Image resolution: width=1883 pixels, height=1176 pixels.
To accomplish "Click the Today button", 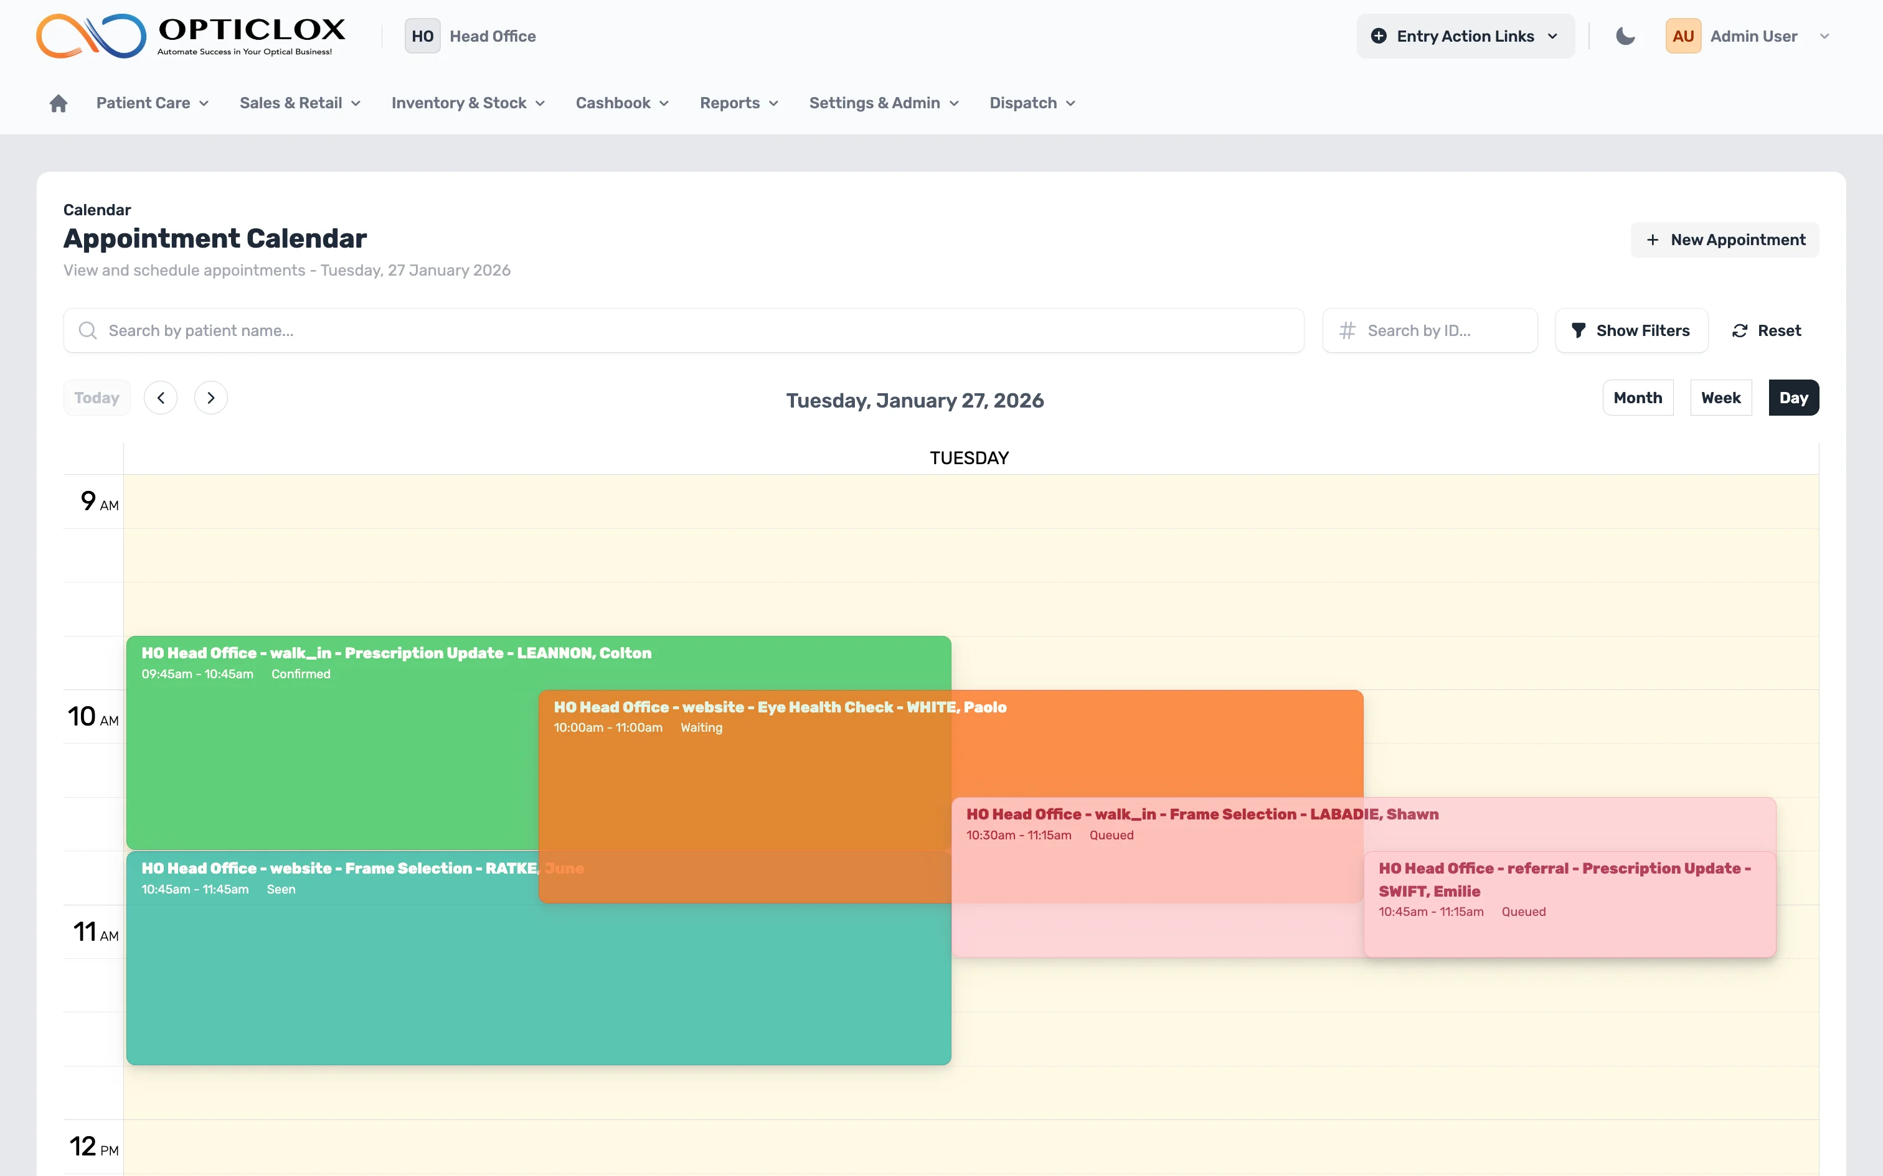I will click(x=96, y=398).
